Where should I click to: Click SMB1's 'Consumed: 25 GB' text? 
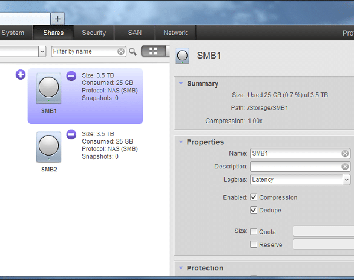[108, 83]
